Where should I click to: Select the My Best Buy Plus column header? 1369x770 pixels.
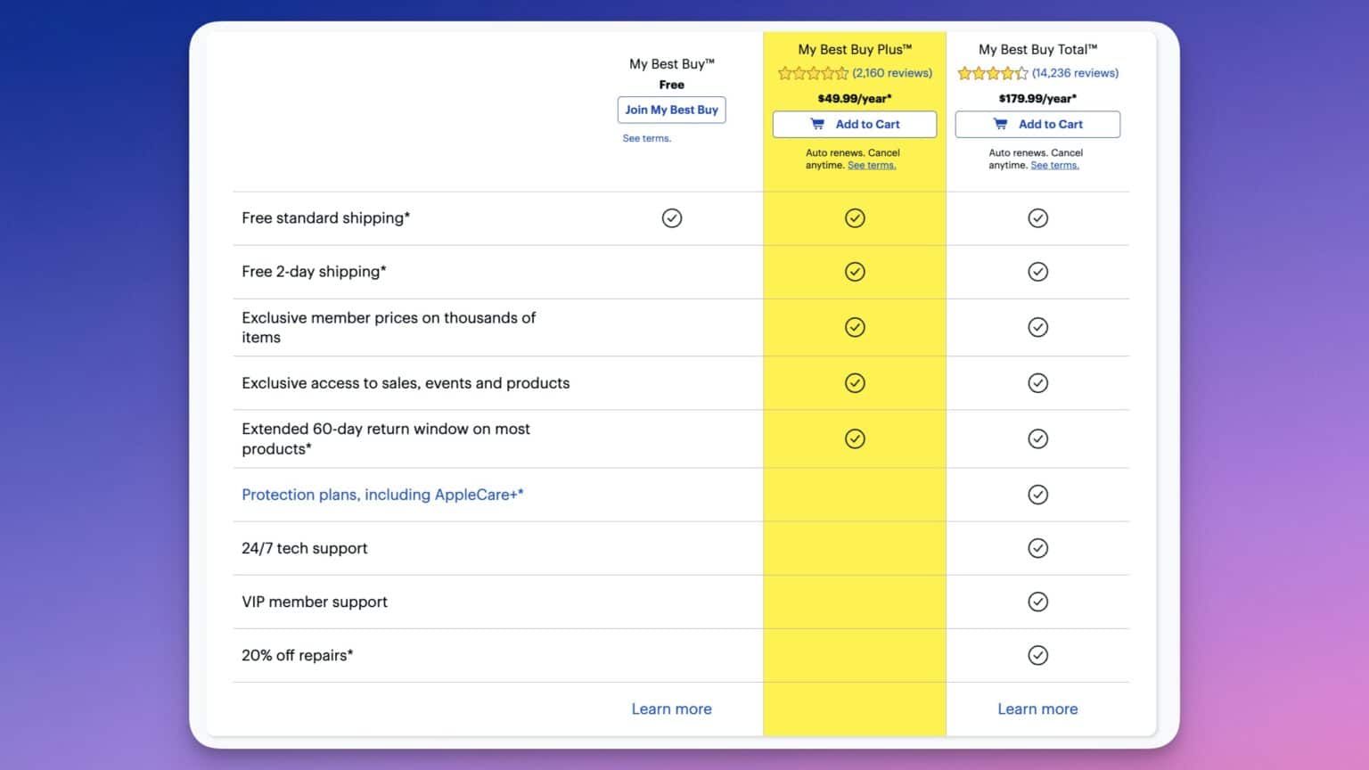pyautogui.click(x=854, y=49)
